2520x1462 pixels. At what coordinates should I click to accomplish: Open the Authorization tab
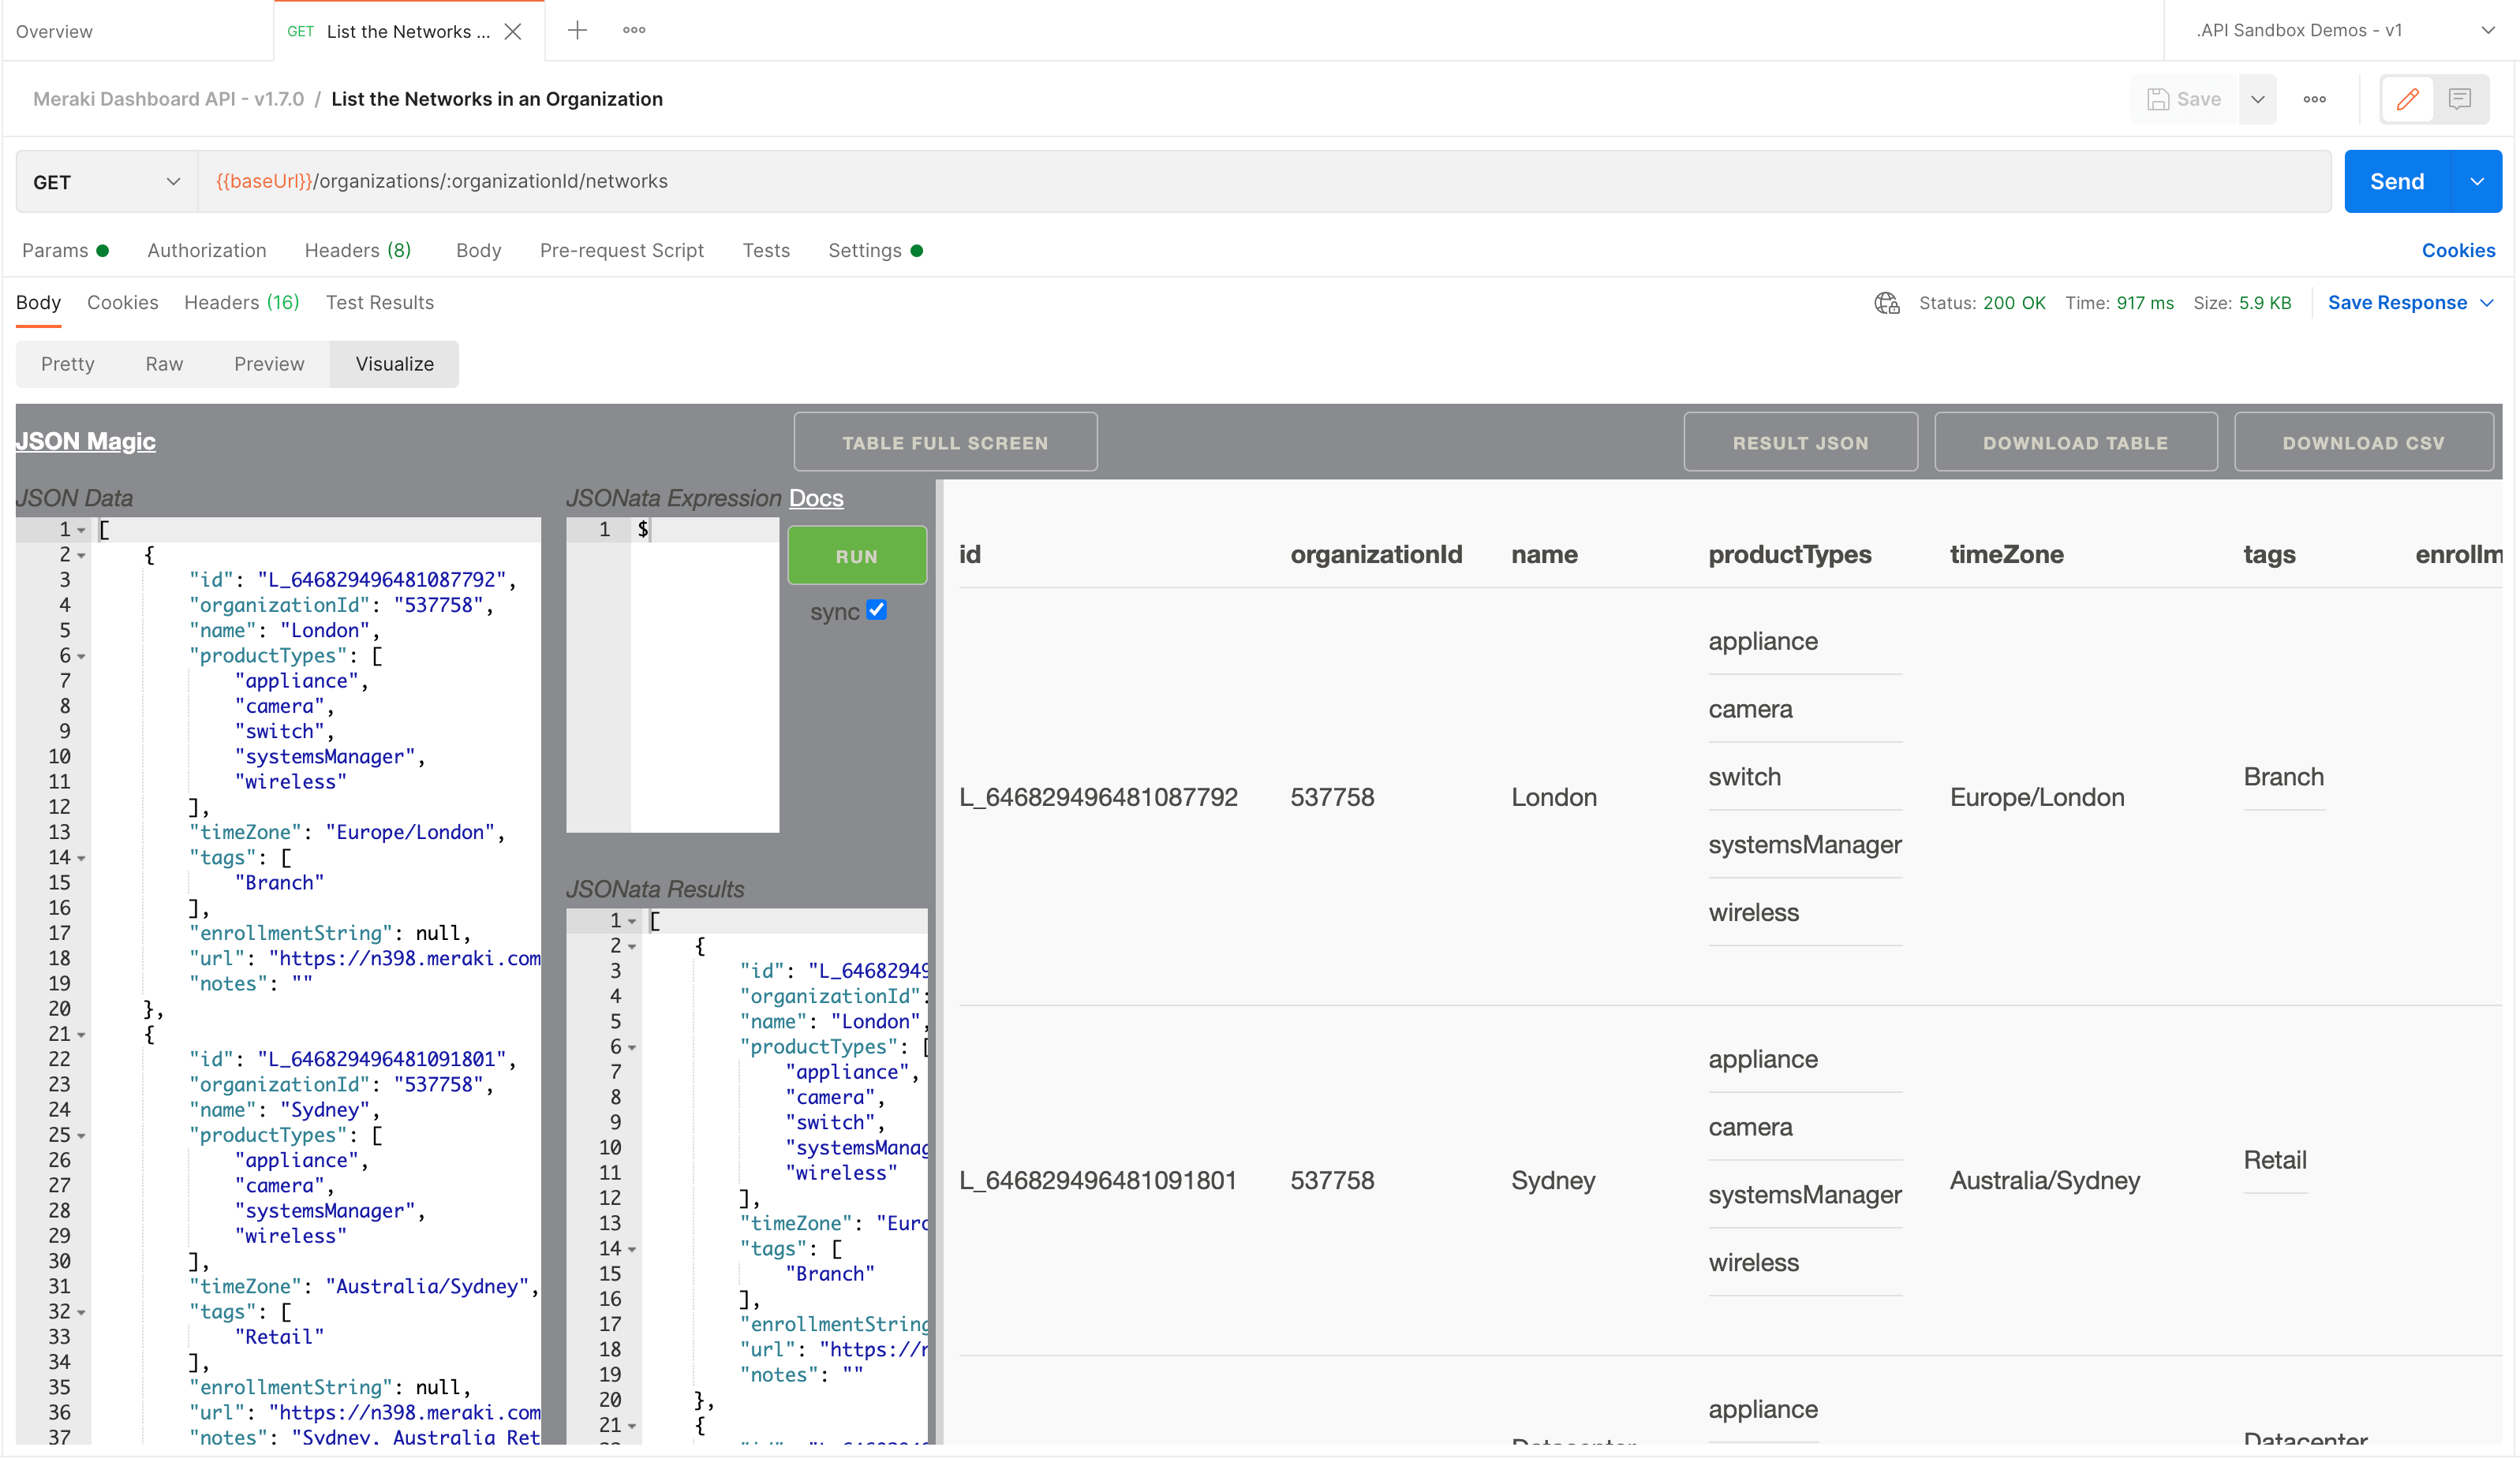coord(207,250)
